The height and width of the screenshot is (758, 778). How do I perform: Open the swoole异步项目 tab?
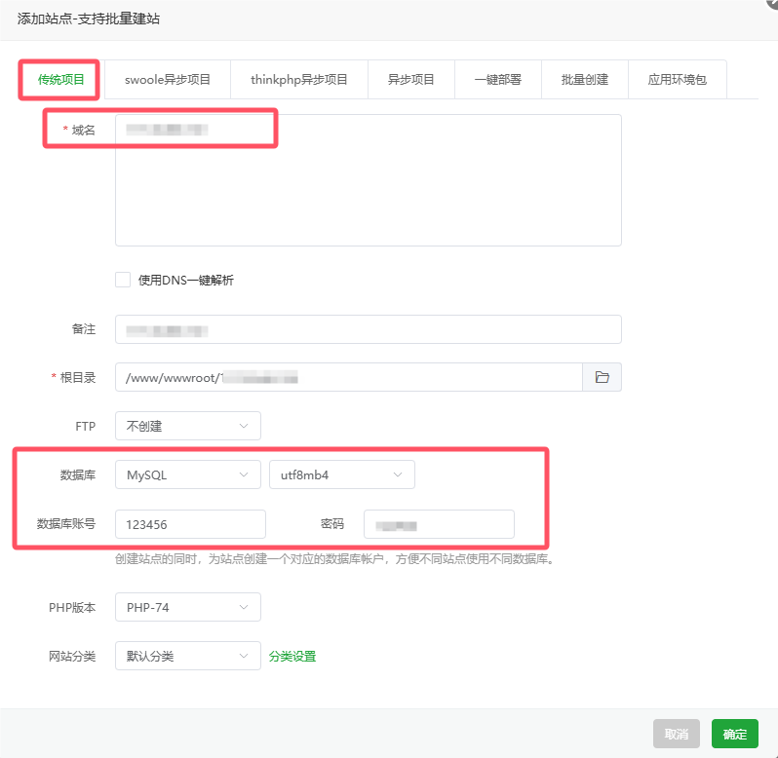click(x=168, y=80)
